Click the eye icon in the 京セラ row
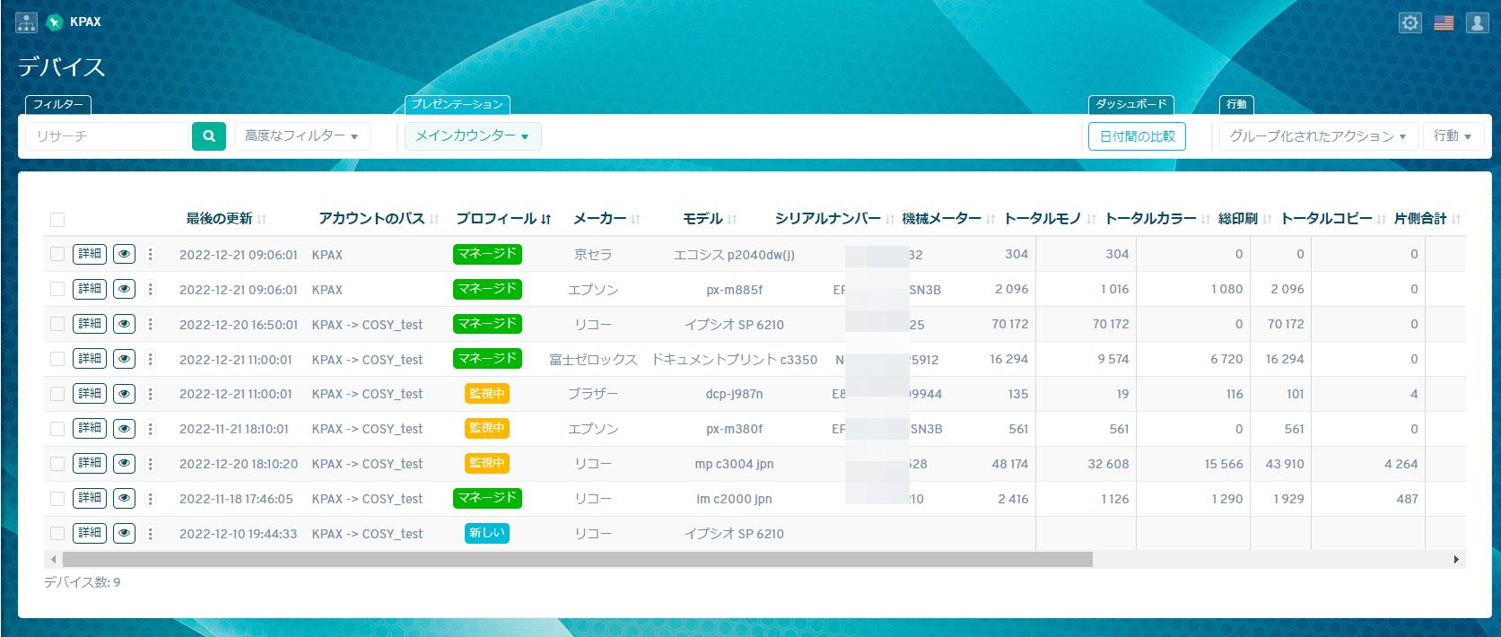Viewport: 1501px width, 637px height. 125,254
